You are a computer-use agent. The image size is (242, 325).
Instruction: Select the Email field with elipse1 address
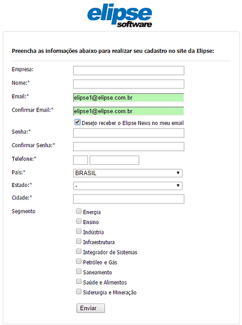[x=129, y=98]
